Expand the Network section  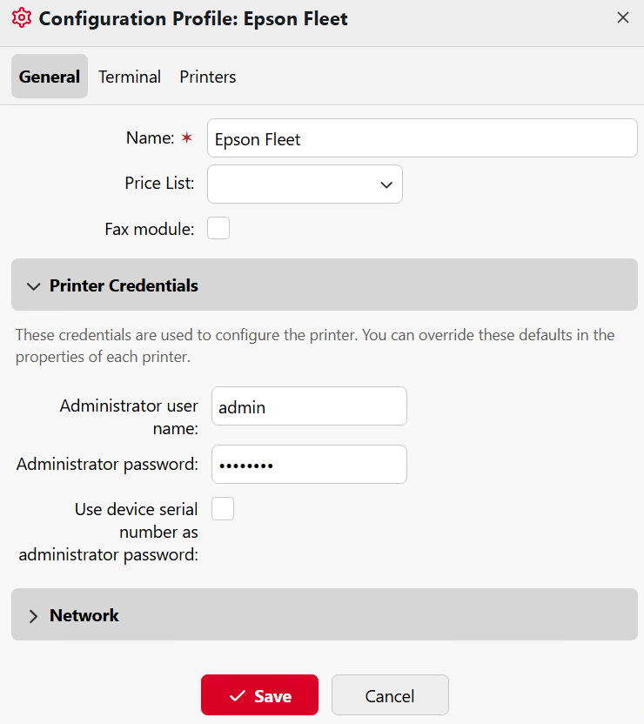pos(84,615)
